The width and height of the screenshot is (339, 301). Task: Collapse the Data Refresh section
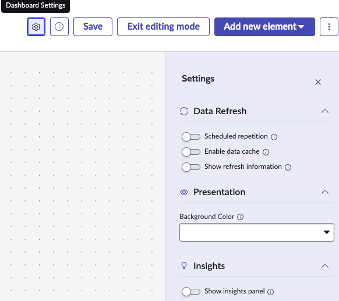point(325,111)
